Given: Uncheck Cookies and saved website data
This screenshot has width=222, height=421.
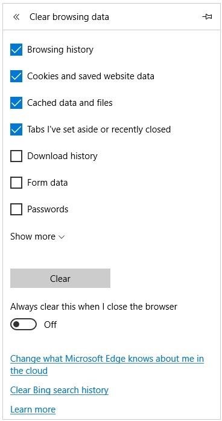Looking at the screenshot, I should [x=16, y=76].
